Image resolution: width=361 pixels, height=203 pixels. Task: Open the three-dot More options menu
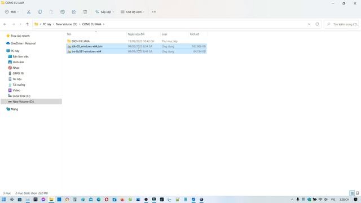click(x=154, y=12)
